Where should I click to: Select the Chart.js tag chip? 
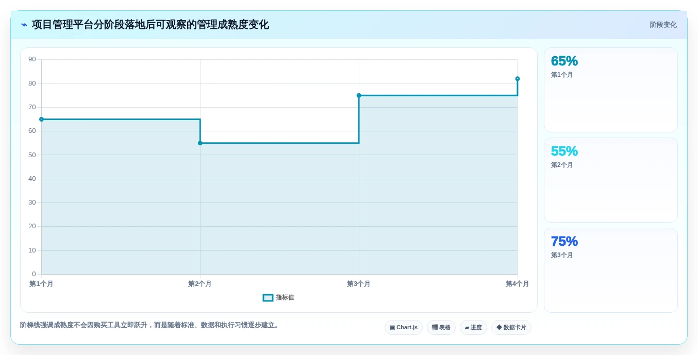pyautogui.click(x=404, y=328)
